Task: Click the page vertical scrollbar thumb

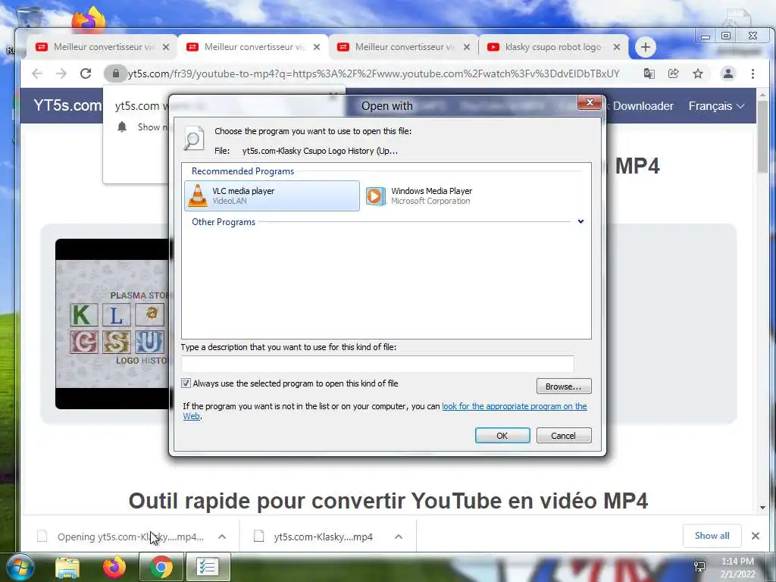Action: (762, 136)
